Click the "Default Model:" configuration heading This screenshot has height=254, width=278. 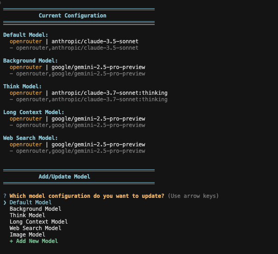(x=25, y=35)
